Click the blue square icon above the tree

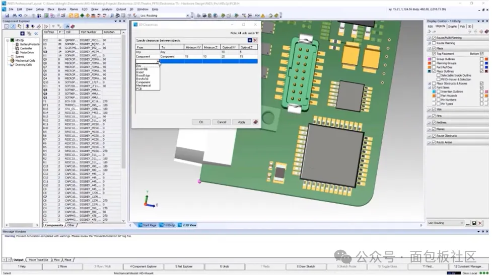click(x=22, y=33)
